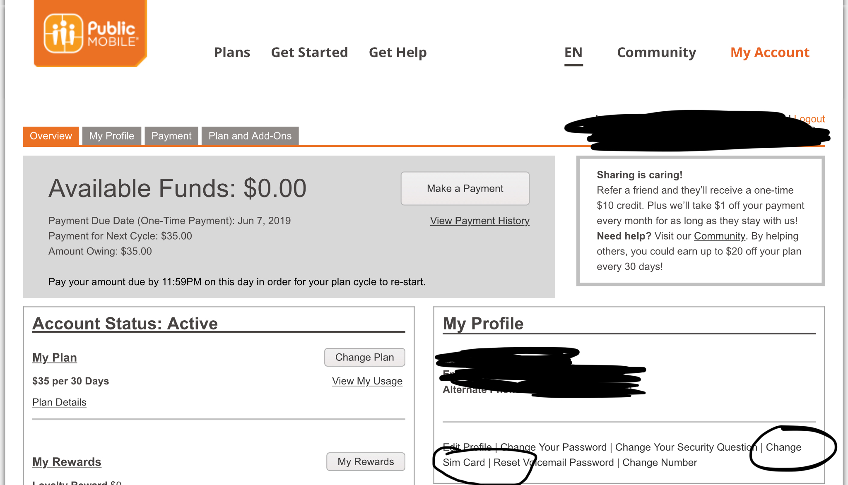
Task: Switch to the Plan and Add-Ons tab
Action: coord(250,136)
